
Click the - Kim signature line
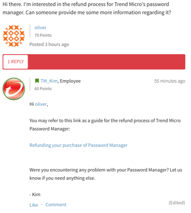pyautogui.click(x=35, y=195)
